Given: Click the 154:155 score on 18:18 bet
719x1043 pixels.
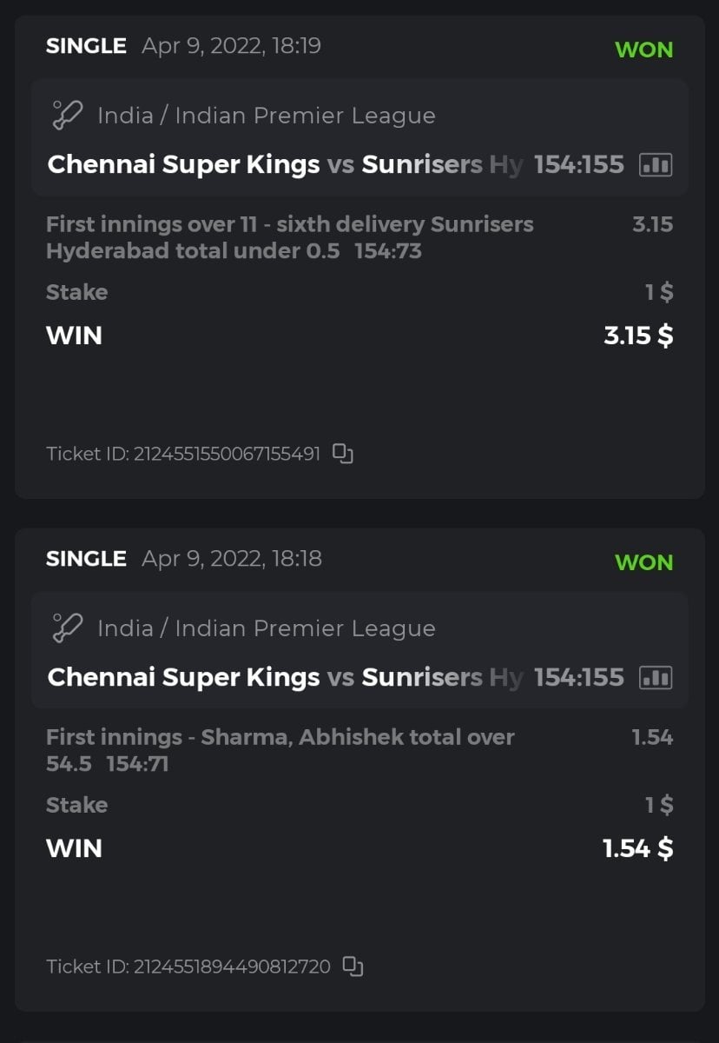Looking at the screenshot, I should (578, 677).
